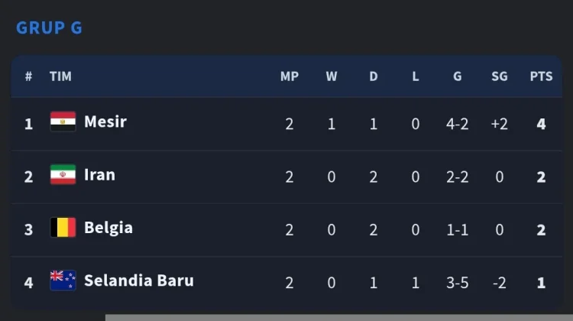Click the horizontal scrollbar at bottom
Screen dimensions: 573x321
click(339, 317)
